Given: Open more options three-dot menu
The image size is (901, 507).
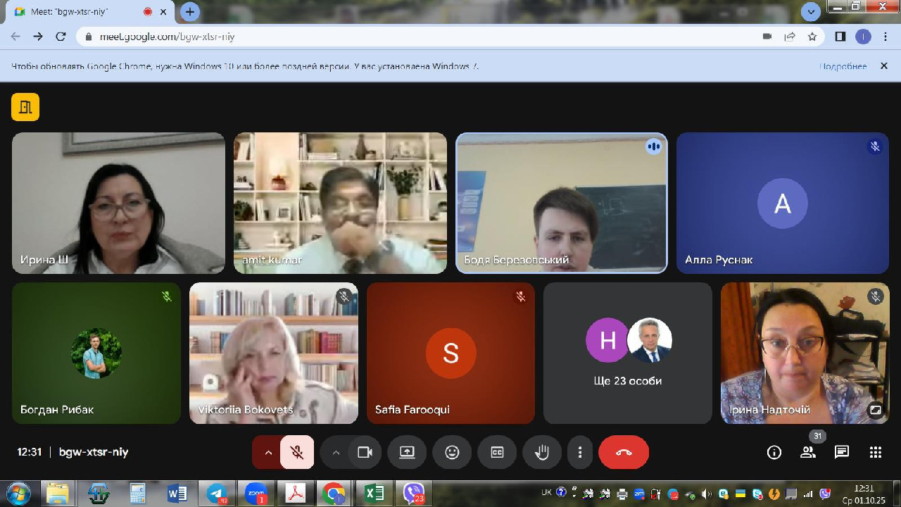Looking at the screenshot, I should (x=580, y=452).
